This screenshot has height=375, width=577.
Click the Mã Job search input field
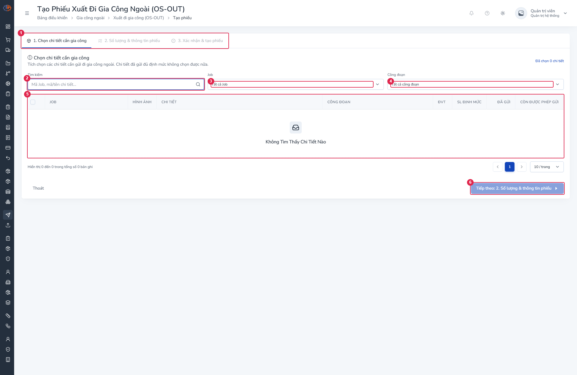click(x=116, y=84)
